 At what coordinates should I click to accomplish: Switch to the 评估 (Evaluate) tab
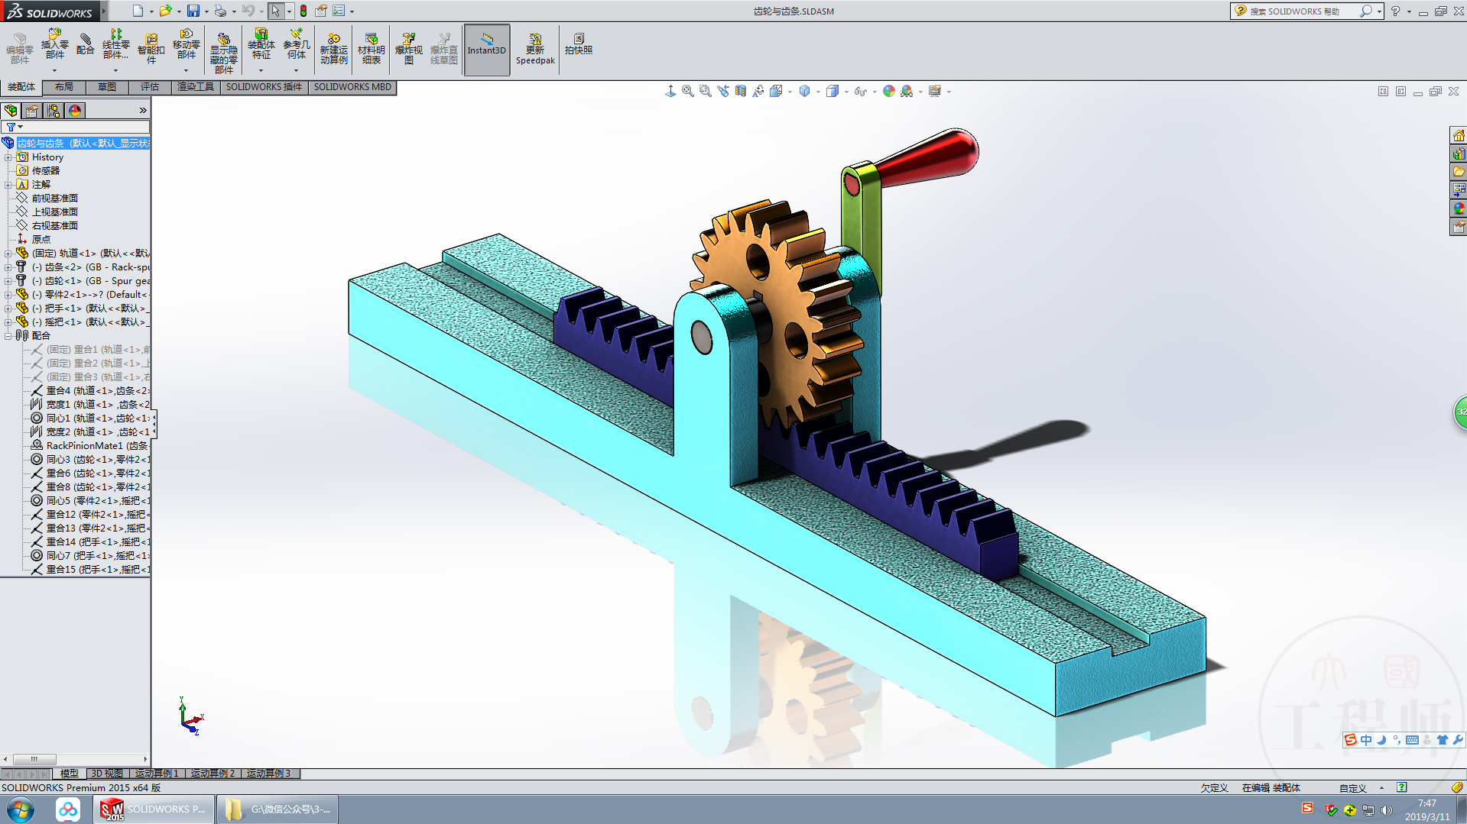click(150, 87)
